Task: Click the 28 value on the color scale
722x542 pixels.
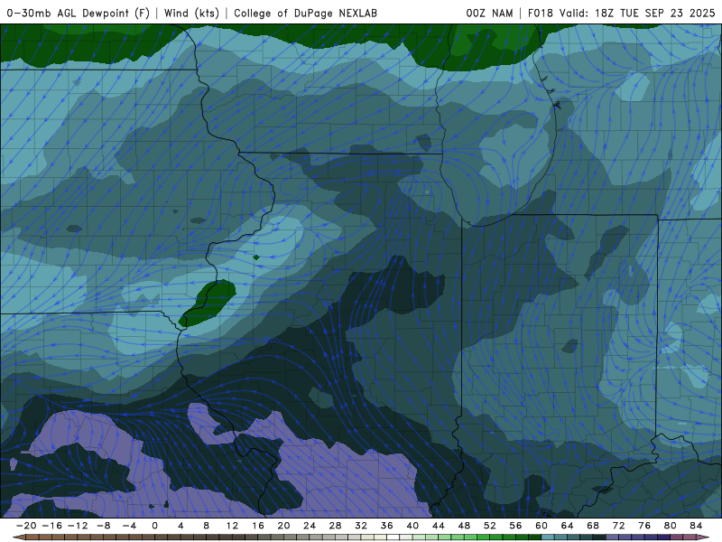Action: [335, 526]
